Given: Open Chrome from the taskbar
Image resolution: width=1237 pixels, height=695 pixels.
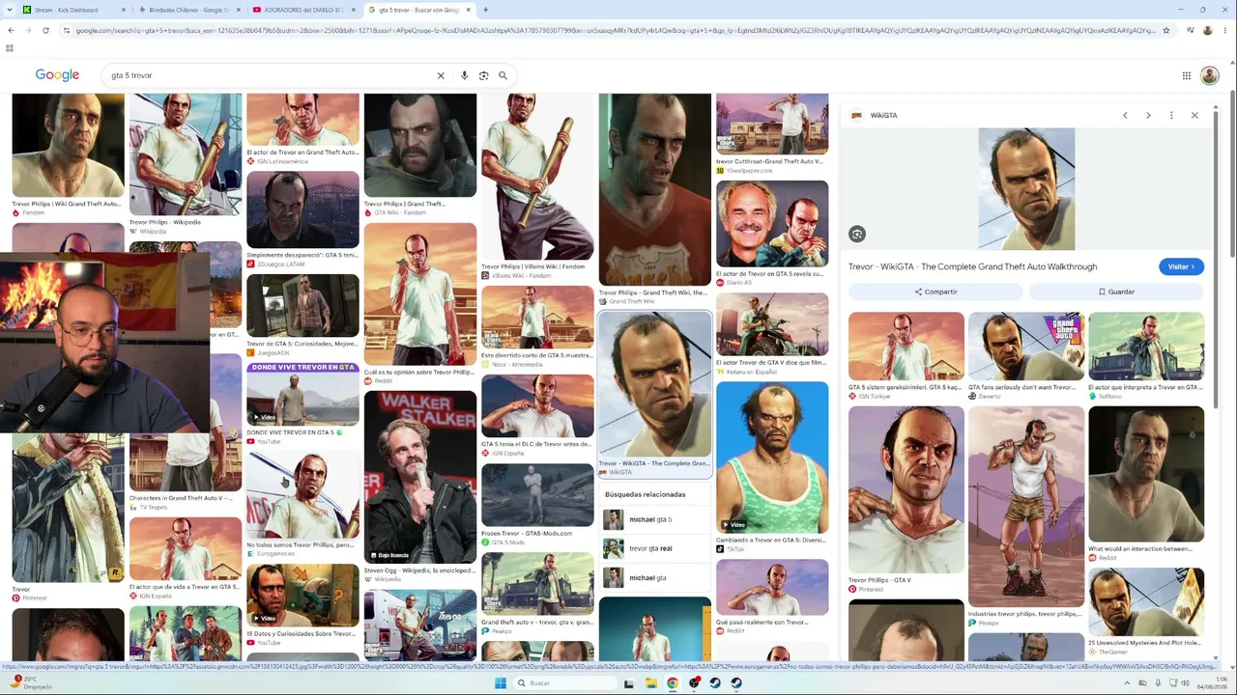Looking at the screenshot, I should point(673,683).
